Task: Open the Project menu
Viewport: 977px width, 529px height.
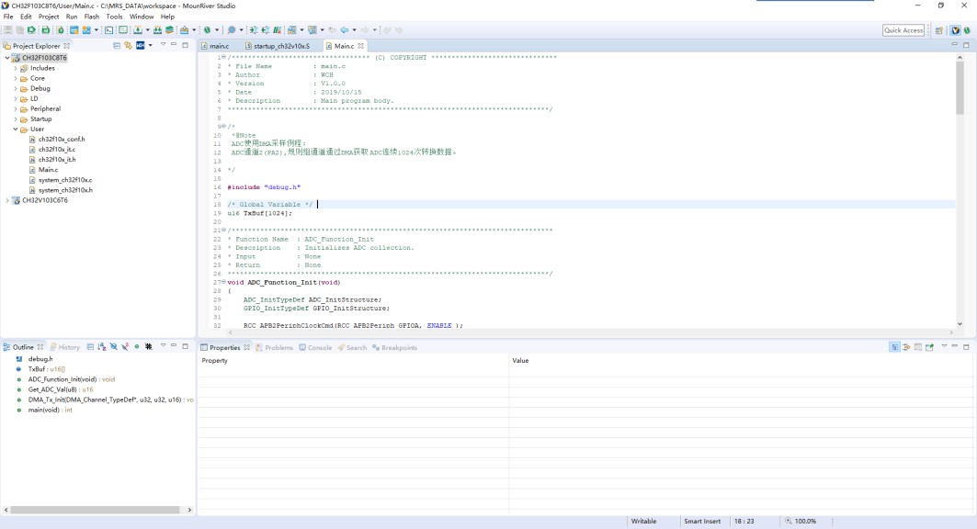Action: (x=49, y=17)
